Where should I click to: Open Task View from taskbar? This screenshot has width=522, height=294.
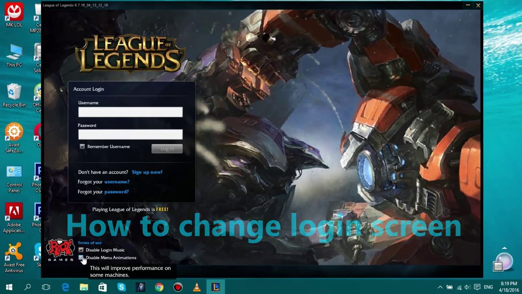[x=46, y=287]
